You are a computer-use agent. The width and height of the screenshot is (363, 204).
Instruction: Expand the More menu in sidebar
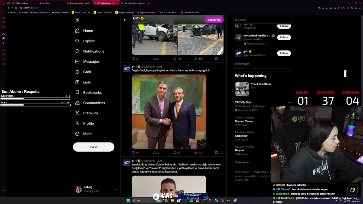(x=83, y=134)
